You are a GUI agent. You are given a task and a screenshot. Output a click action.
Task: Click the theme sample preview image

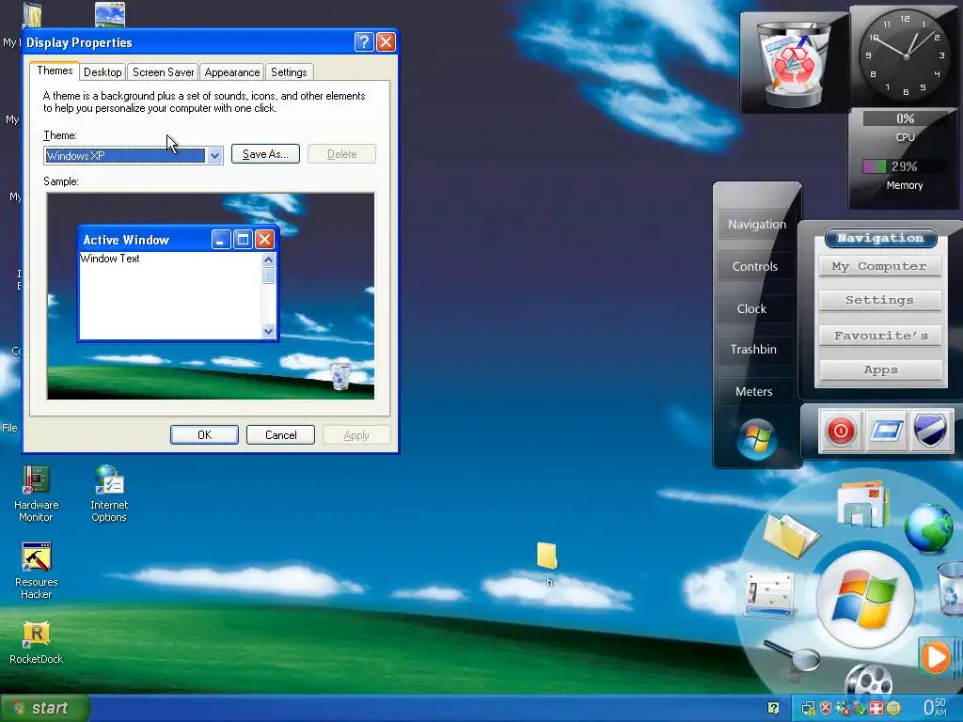point(211,296)
